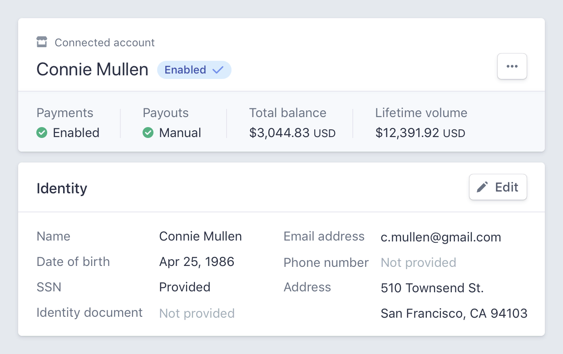Viewport: 563px width, 354px height.
Task: Click the checkmark in the Enabled badge
Action: click(218, 70)
